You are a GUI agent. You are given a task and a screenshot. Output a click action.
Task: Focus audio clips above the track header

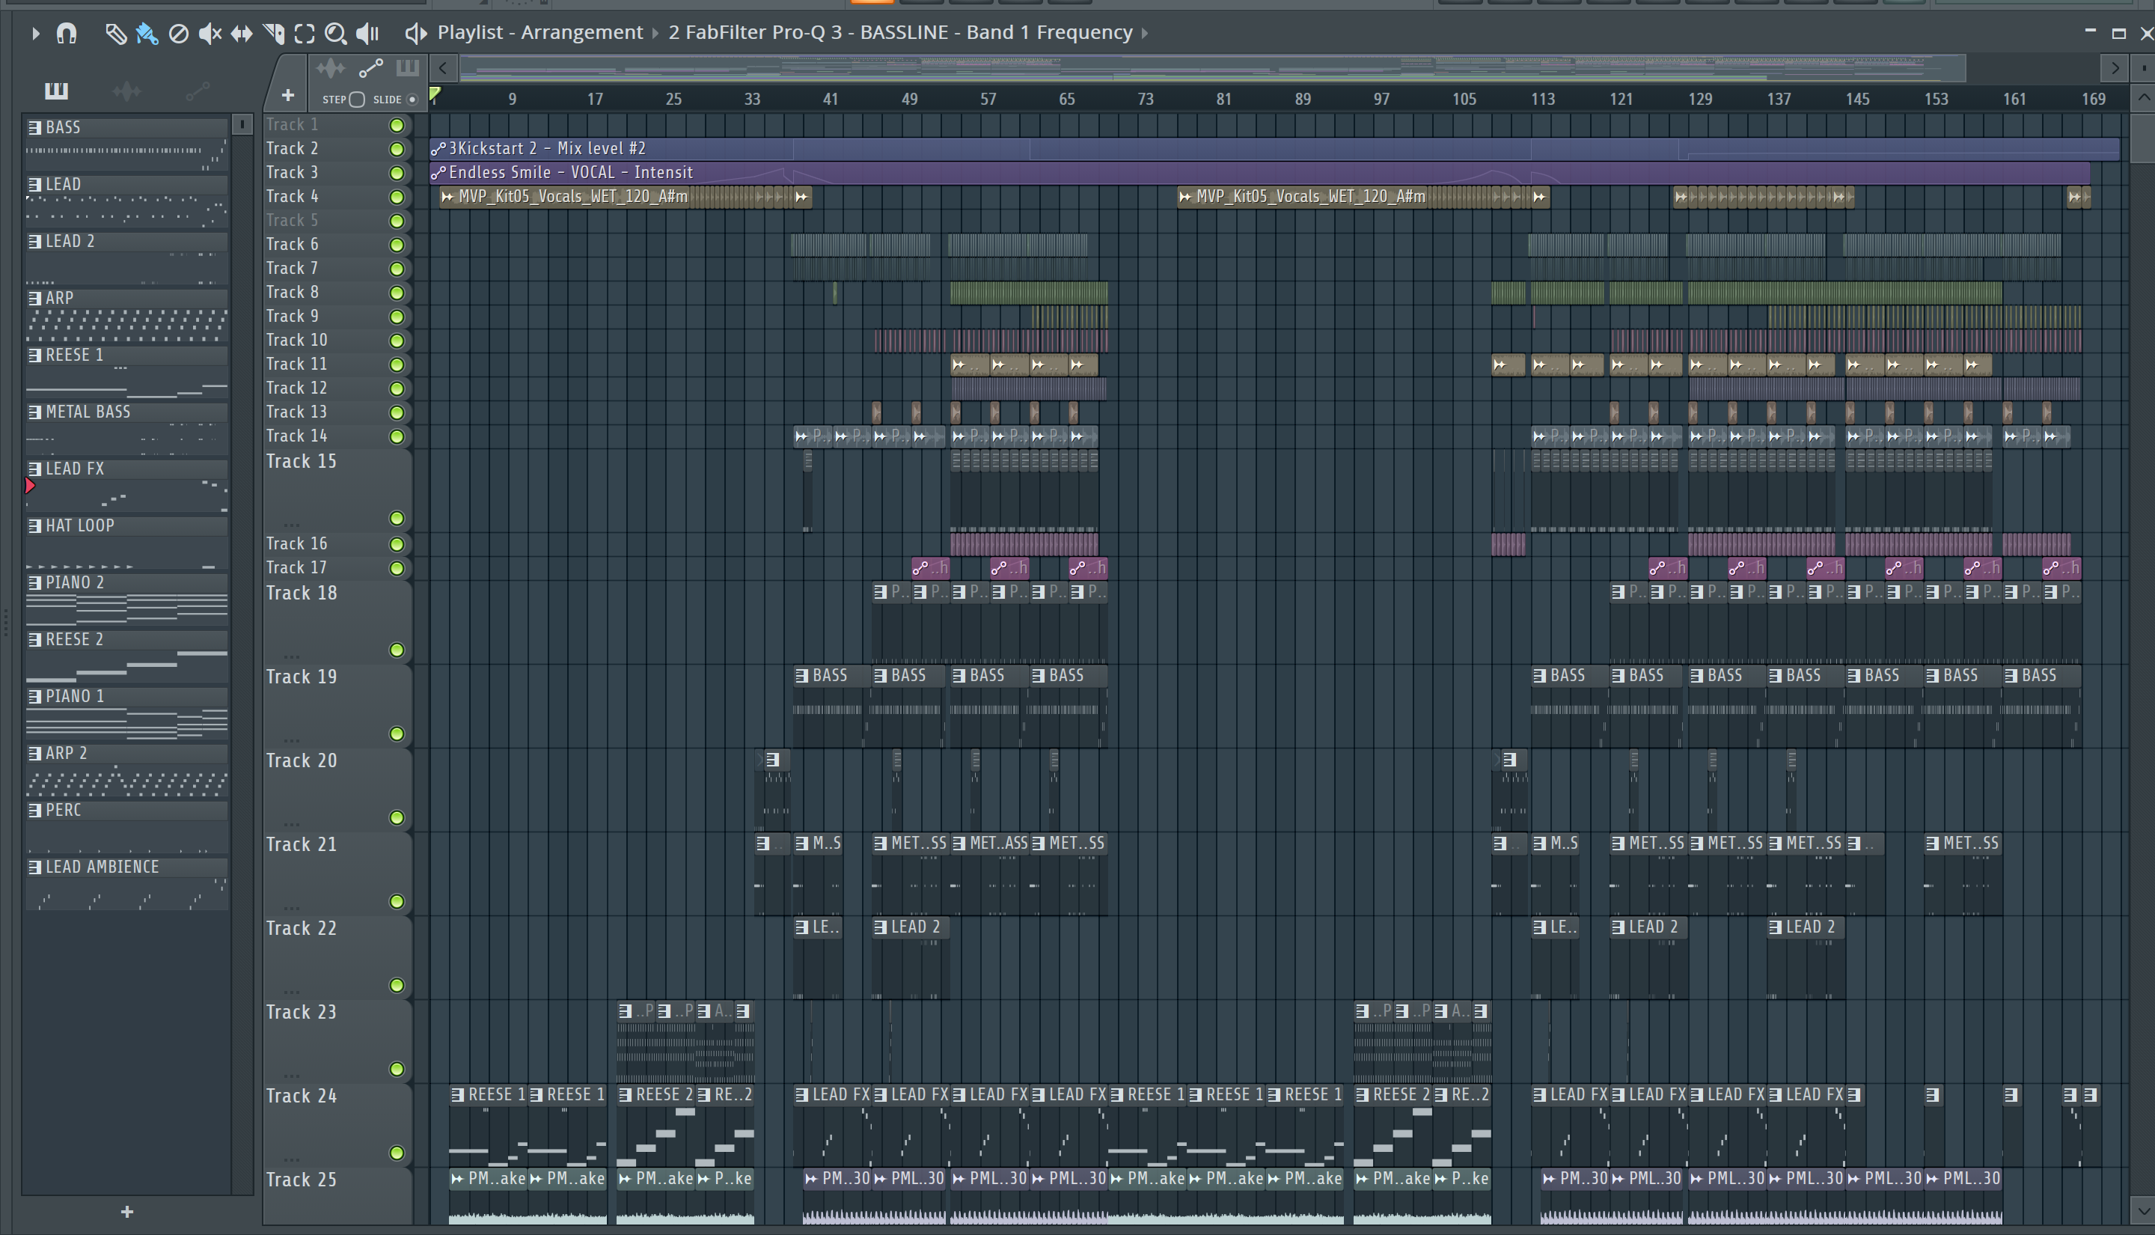(330, 69)
